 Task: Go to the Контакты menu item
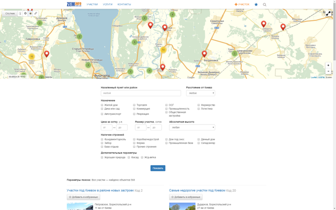(x=124, y=4)
